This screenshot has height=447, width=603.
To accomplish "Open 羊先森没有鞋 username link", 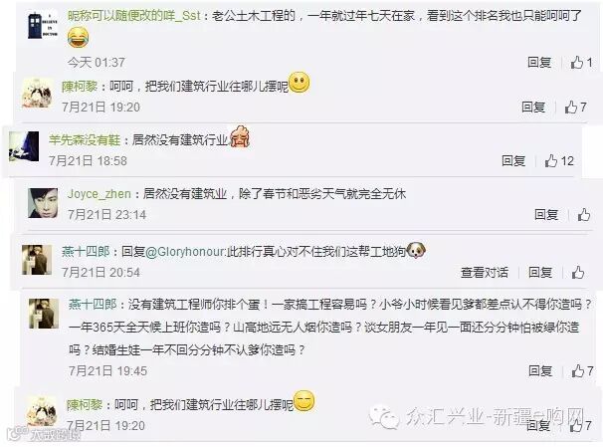I will tap(85, 139).
